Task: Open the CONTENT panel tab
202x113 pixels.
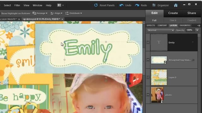Action: coord(162,25)
